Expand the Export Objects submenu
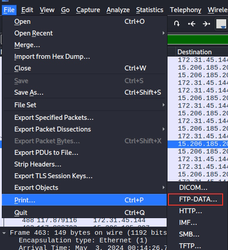This screenshot has height=250, width=228. [84, 187]
